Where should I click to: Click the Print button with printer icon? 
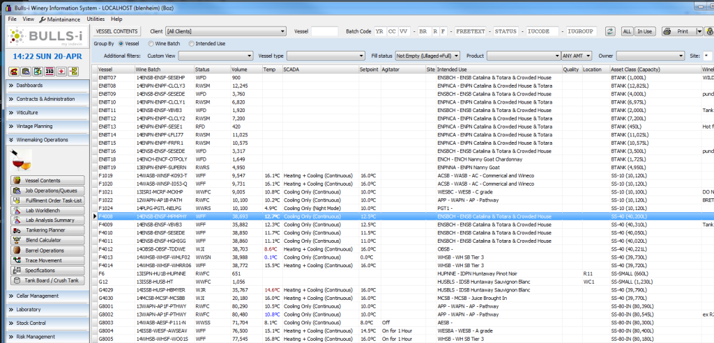click(x=678, y=31)
